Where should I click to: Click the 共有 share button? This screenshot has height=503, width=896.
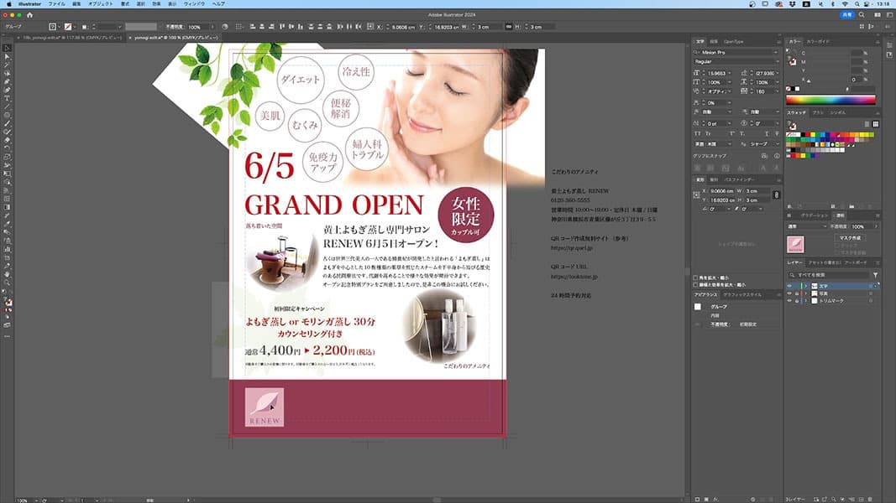pyautogui.click(x=845, y=15)
